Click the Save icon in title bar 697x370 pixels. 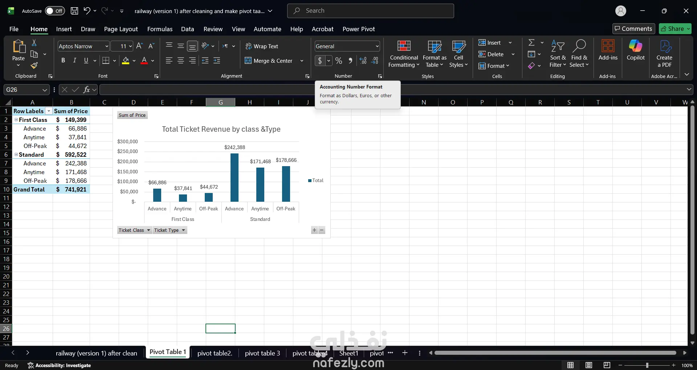coord(74,11)
